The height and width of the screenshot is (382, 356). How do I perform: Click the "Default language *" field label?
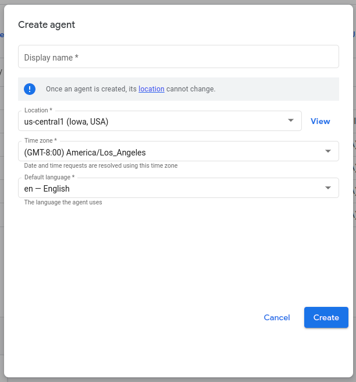tap(49, 177)
